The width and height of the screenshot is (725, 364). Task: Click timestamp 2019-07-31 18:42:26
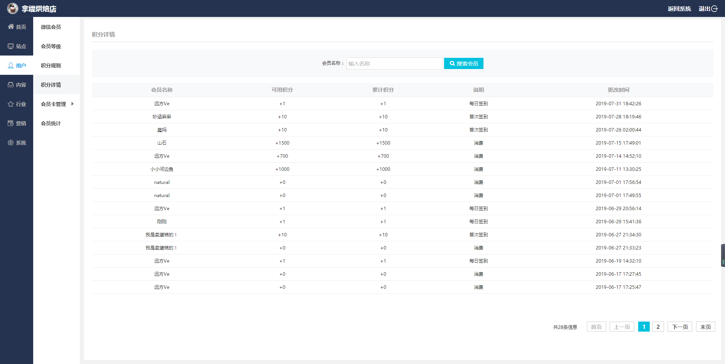tap(618, 103)
